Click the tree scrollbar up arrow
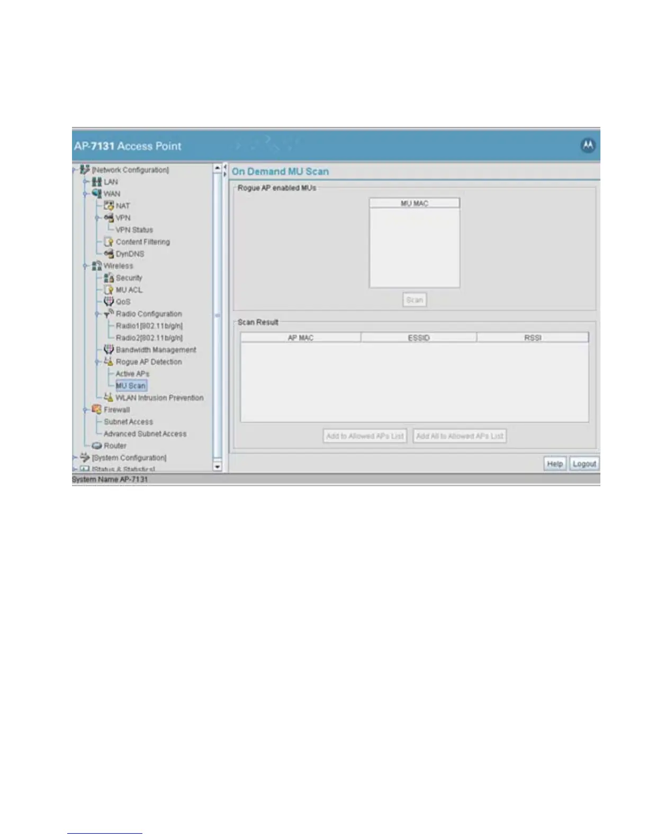The image size is (648, 838). pyautogui.click(x=218, y=168)
